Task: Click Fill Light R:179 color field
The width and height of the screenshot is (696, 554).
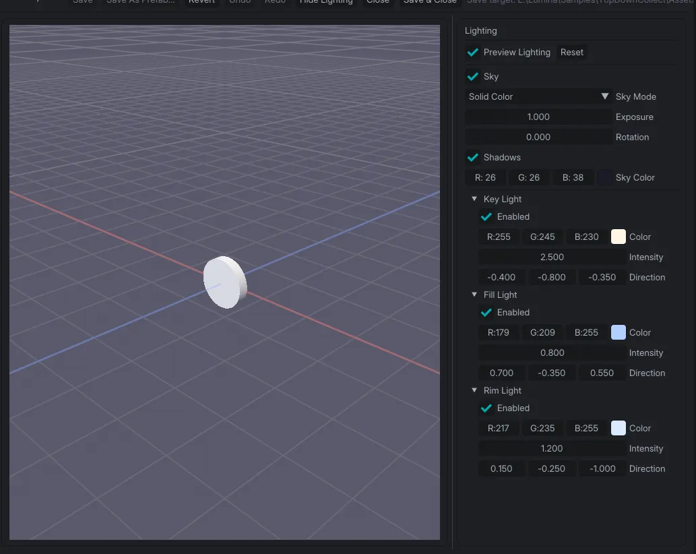Action: click(x=499, y=332)
